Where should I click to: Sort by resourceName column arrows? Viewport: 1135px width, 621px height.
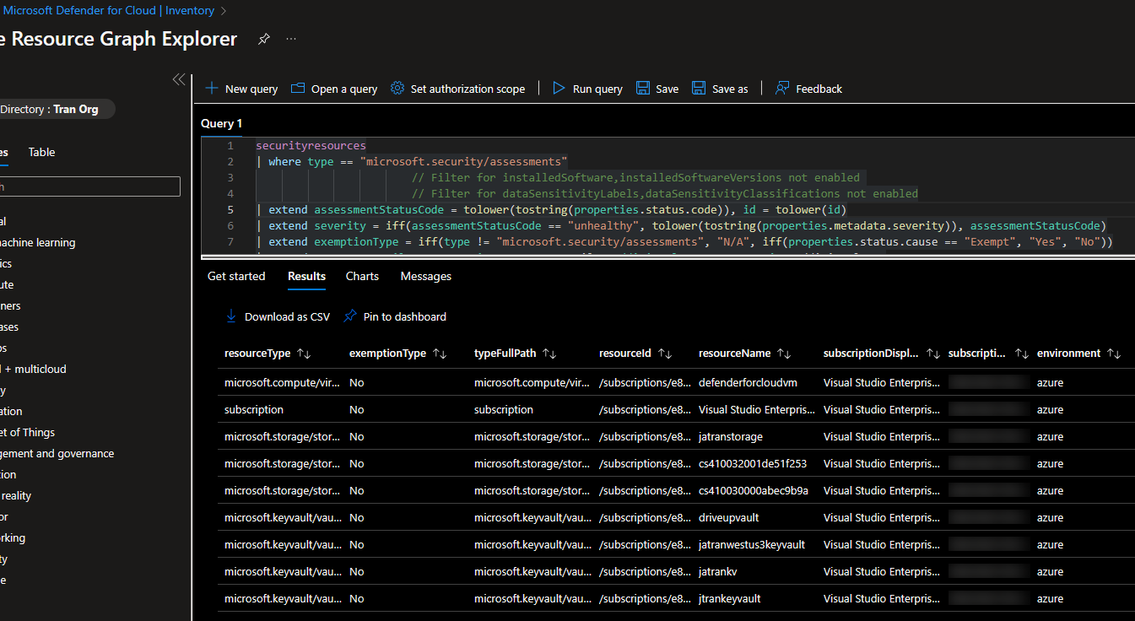(x=784, y=354)
